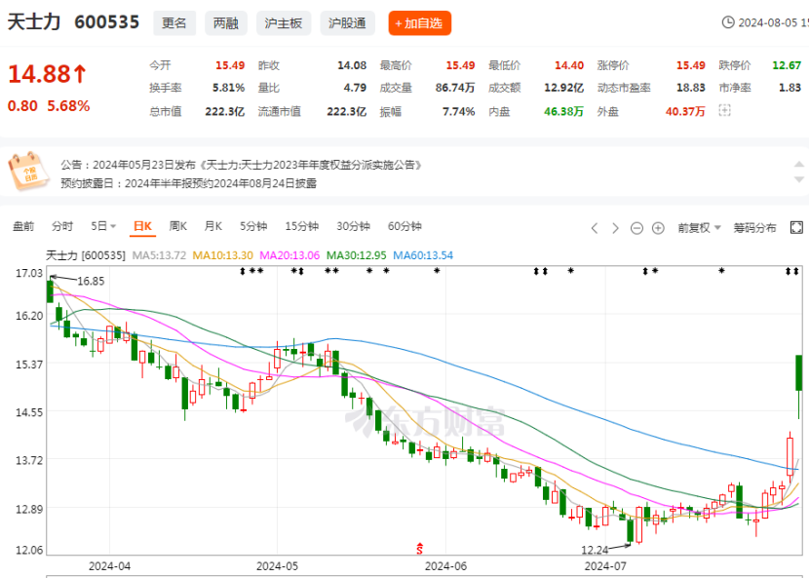
Task: Switch to 60分钟 chart tab
Action: point(405,226)
